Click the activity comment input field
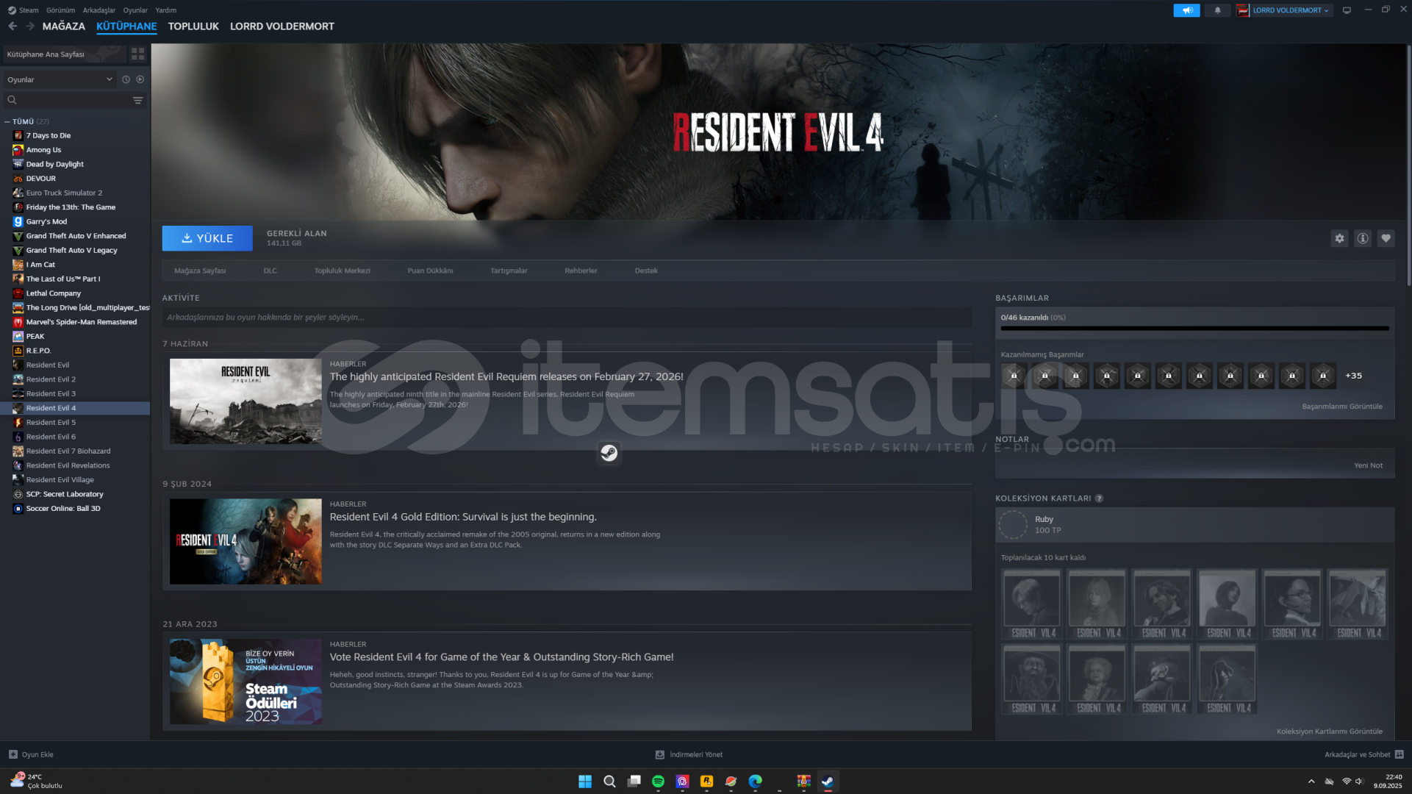This screenshot has height=794, width=1412. pyautogui.click(x=567, y=318)
